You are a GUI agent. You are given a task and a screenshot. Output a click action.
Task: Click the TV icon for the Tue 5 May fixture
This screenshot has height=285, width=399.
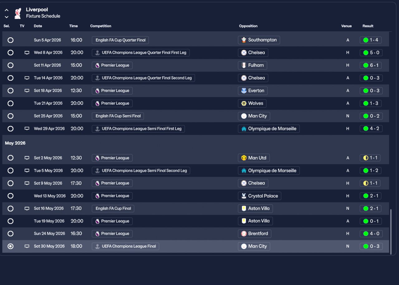pos(27,171)
